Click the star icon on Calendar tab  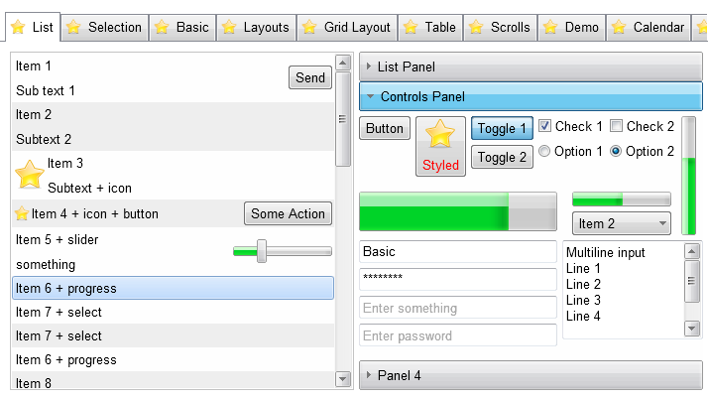click(619, 28)
